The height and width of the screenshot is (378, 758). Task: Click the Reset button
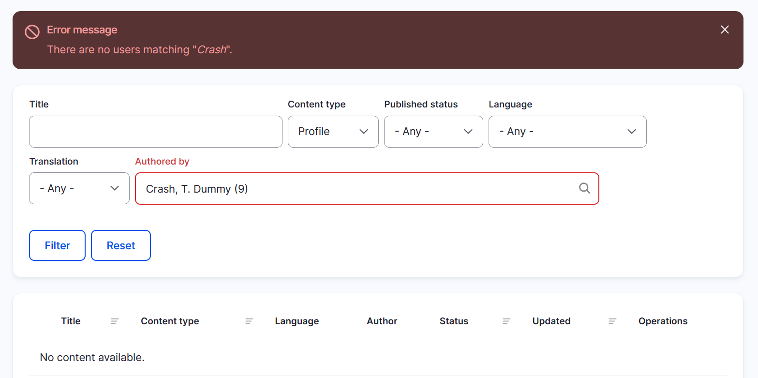pyautogui.click(x=120, y=245)
